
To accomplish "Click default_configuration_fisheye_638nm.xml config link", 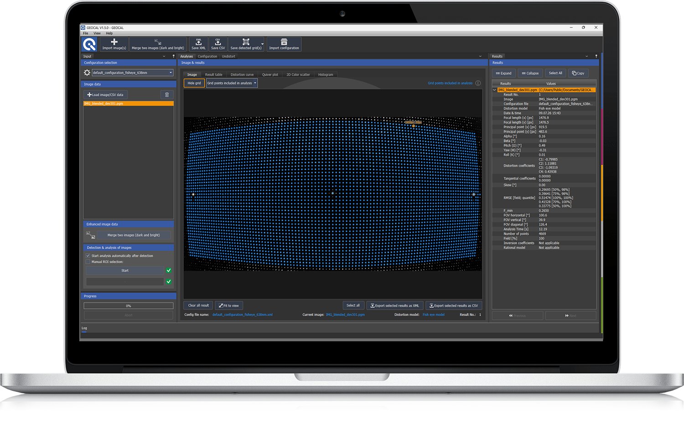I will click(x=243, y=315).
